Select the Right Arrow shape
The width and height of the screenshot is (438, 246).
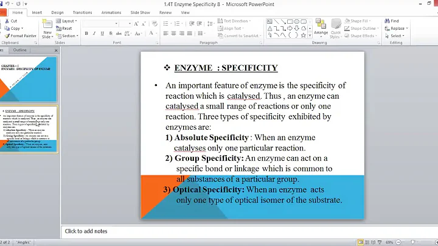click(290, 29)
